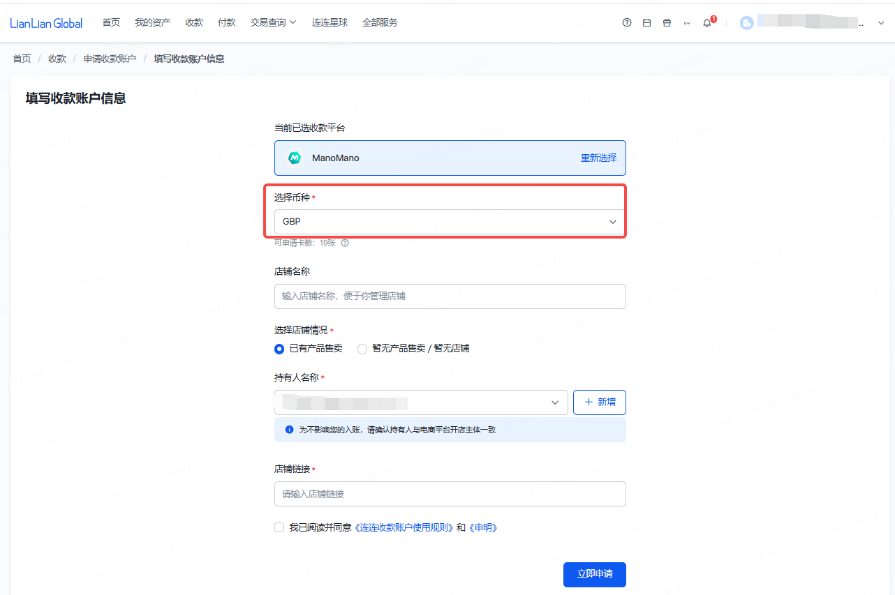Click the gift box icon in the header

pyautogui.click(x=667, y=23)
